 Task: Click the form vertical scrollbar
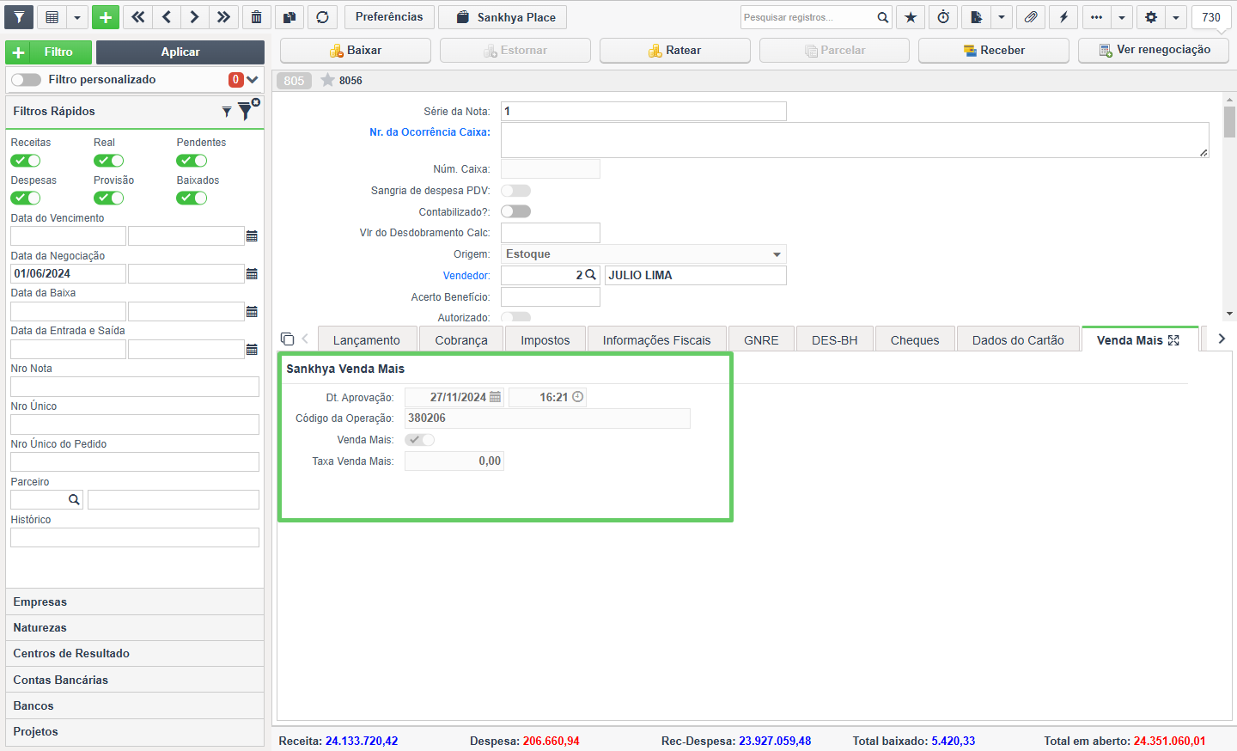(1230, 122)
